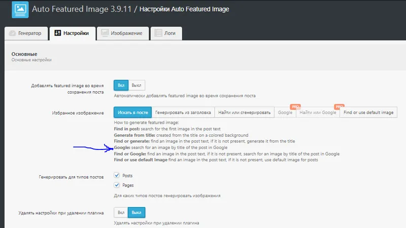Click 'Удалять настройки при удалении плагина' label
This screenshot has height=228, width=406.
click(x=61, y=213)
